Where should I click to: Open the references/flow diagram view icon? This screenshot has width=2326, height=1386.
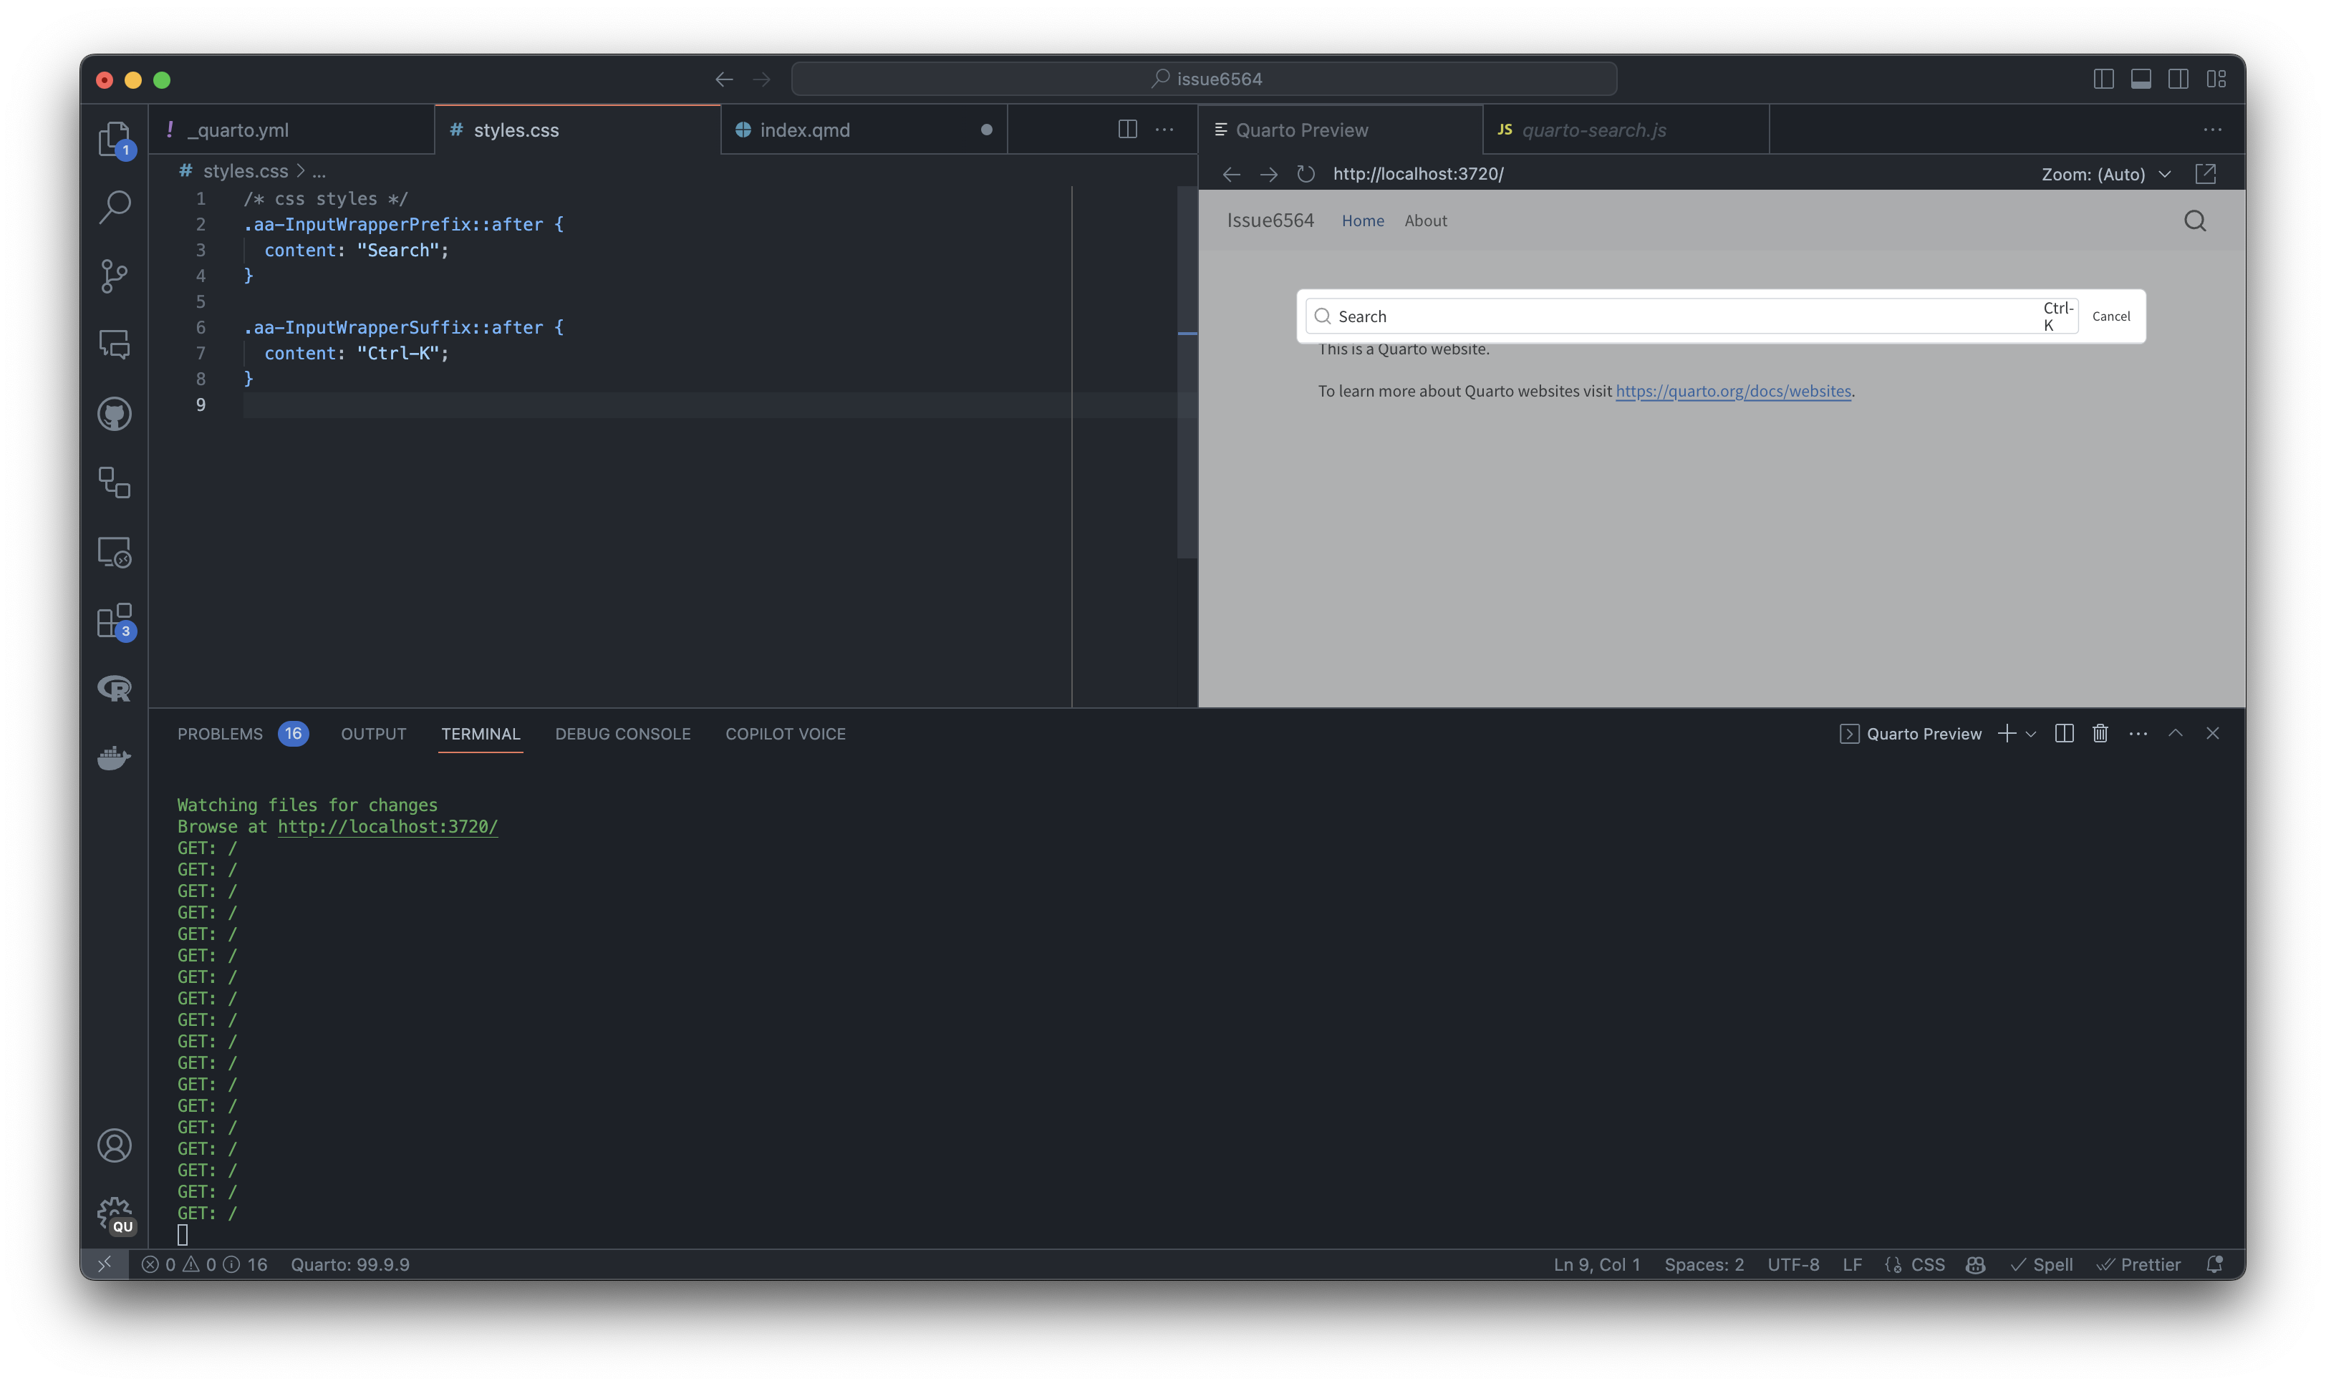[115, 483]
